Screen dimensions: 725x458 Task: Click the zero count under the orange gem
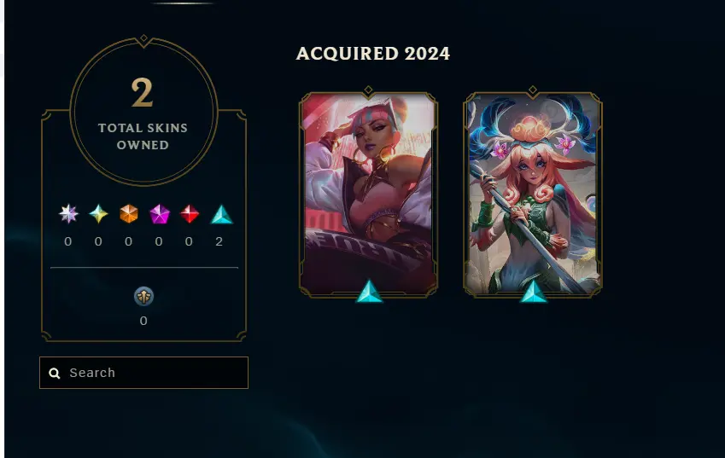[x=129, y=241]
